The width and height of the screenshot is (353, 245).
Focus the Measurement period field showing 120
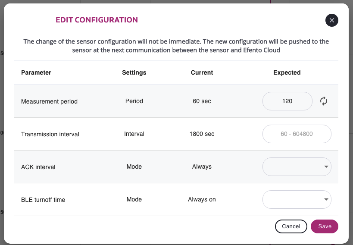click(287, 101)
